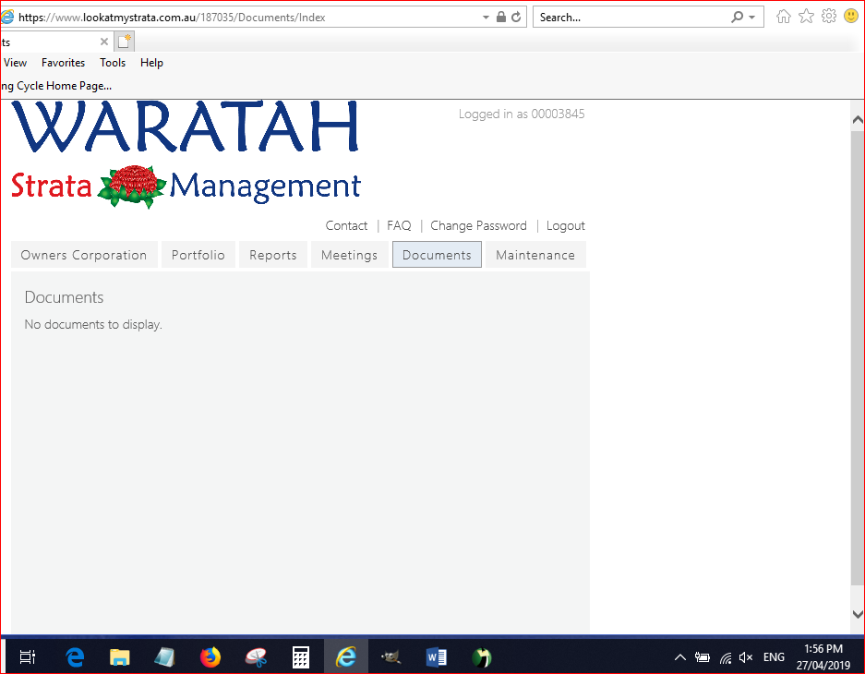Click the new tab button
The height and width of the screenshot is (674, 865).
tap(125, 42)
